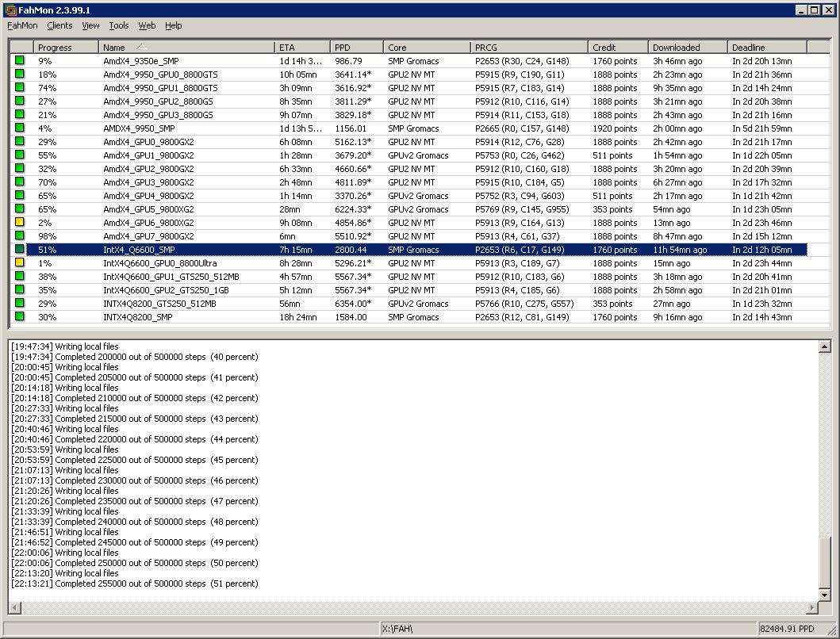The image size is (840, 639).
Task: Open the Tools menu
Action: coord(119,25)
